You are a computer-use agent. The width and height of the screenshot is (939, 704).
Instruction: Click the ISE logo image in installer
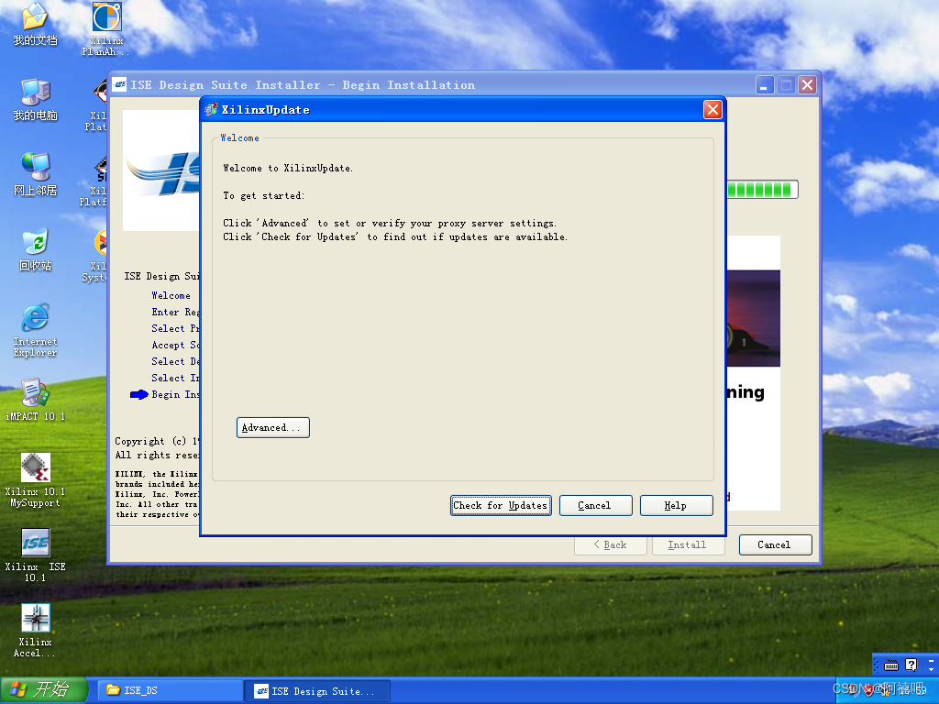pyautogui.click(x=160, y=170)
